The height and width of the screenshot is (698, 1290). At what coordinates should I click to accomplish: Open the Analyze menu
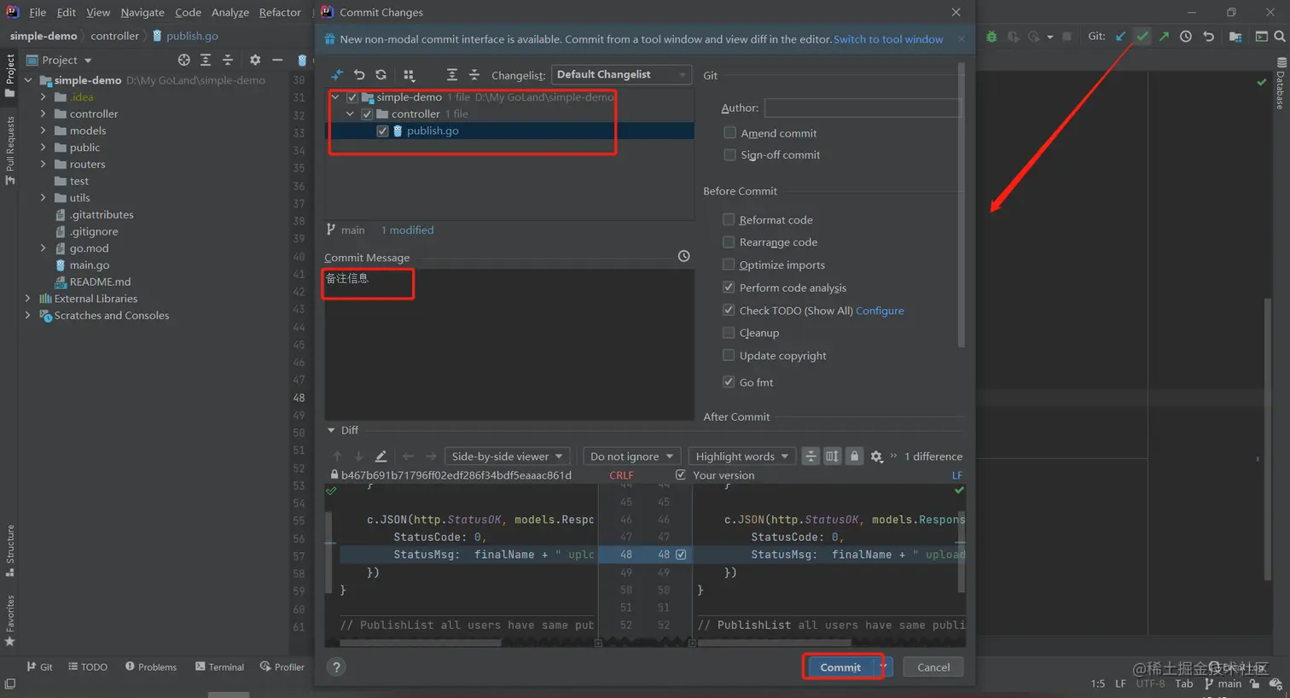pyautogui.click(x=230, y=12)
